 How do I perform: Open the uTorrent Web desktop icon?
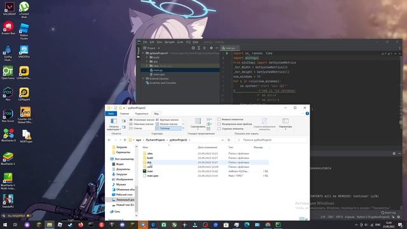click(24, 10)
